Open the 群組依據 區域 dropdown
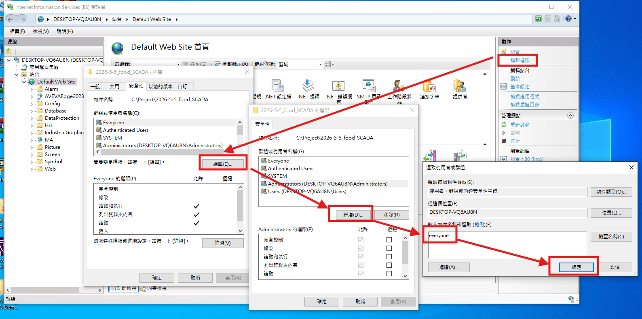The image size is (642, 319). 300,64
